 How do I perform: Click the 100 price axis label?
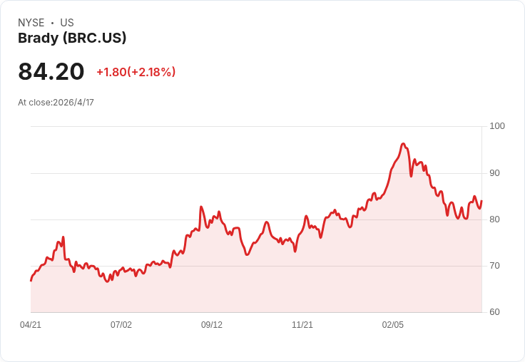497,126
